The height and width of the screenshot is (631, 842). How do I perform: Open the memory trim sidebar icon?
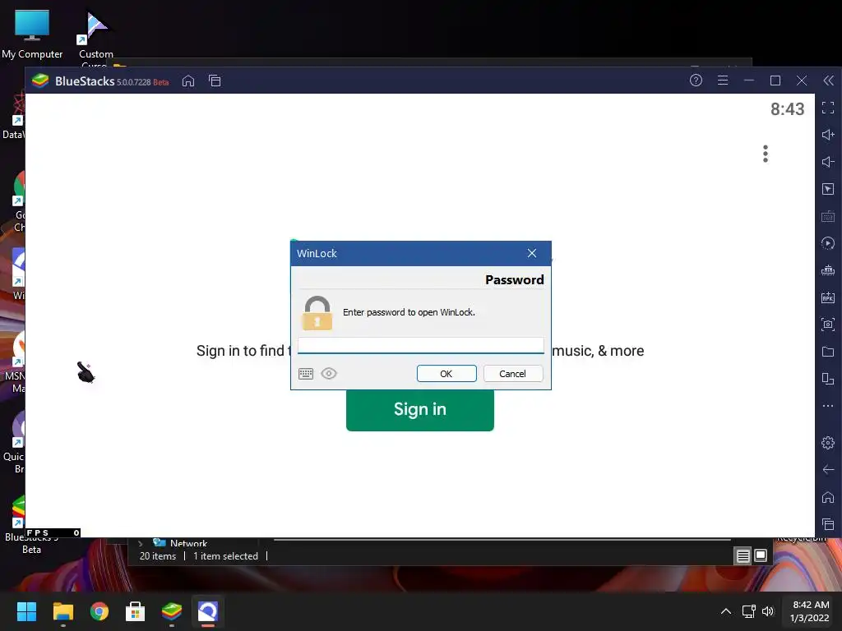(x=828, y=270)
